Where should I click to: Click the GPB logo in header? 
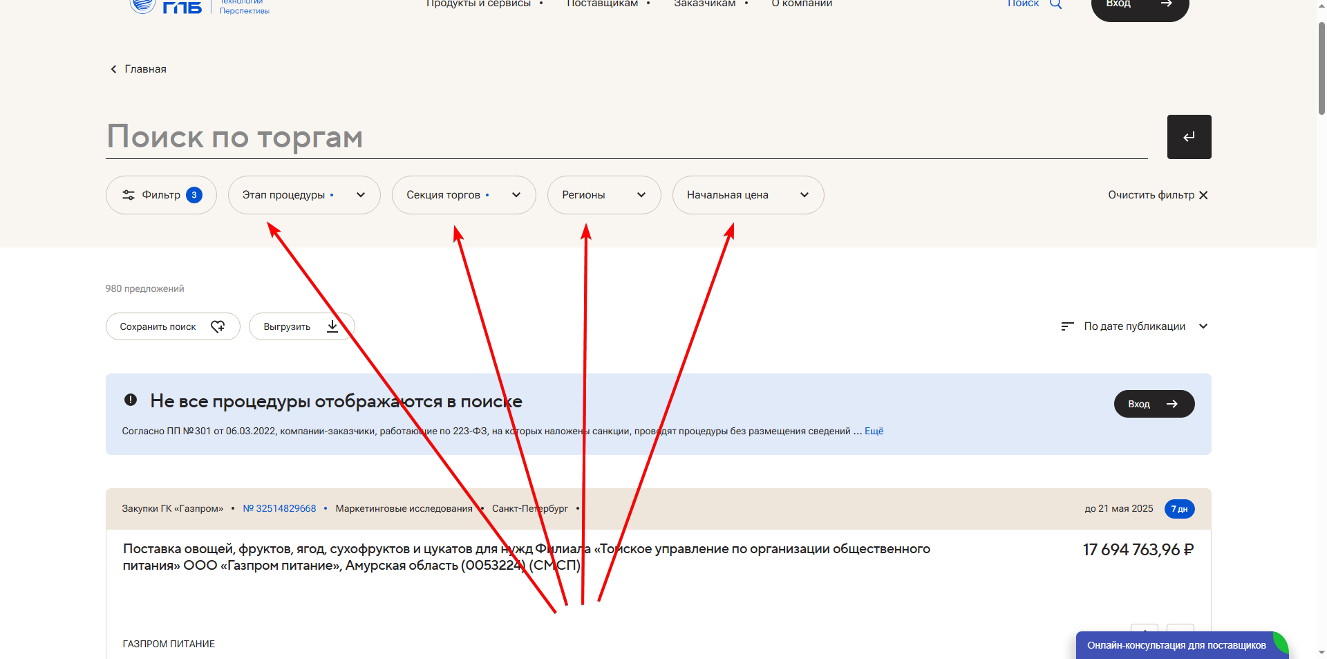(x=199, y=6)
